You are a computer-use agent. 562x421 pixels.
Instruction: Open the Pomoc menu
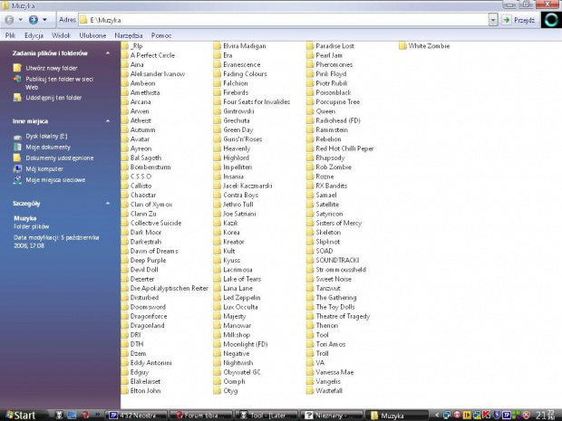tap(161, 35)
